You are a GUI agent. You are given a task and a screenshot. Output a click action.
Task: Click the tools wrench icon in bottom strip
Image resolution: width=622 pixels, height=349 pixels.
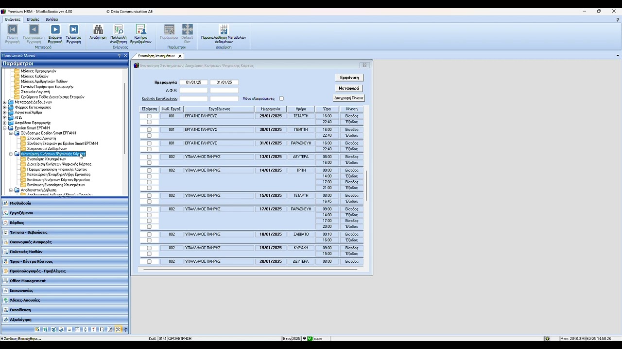[x=118, y=330]
